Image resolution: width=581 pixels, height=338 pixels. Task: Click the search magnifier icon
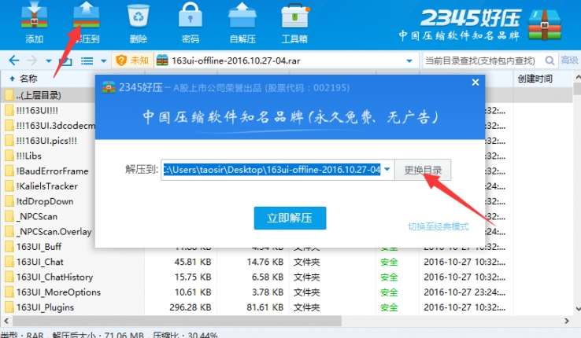pyautogui.click(x=550, y=61)
